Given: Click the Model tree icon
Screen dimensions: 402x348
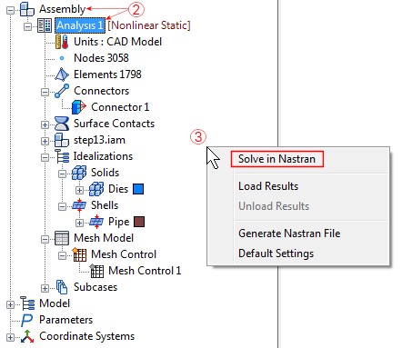Looking at the screenshot, I should (x=27, y=303).
